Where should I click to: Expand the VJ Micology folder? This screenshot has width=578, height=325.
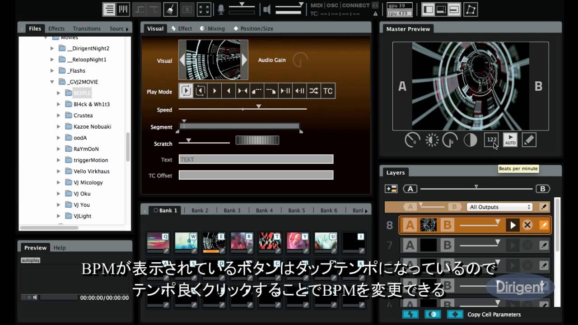click(58, 183)
